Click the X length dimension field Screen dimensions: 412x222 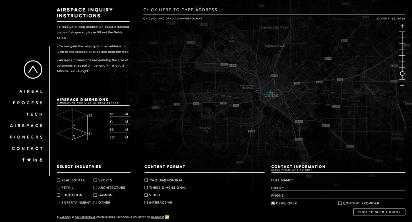[x=119, y=114]
